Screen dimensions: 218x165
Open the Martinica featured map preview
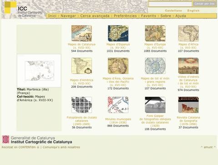pyautogui.click(x=39, y=71)
